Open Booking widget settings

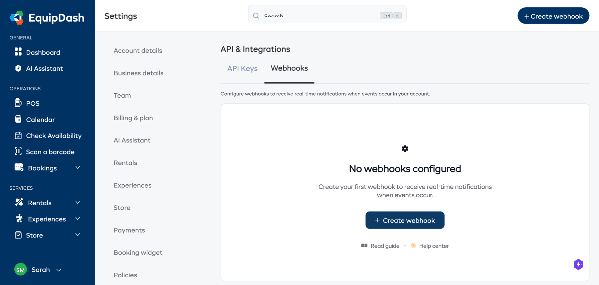click(138, 252)
